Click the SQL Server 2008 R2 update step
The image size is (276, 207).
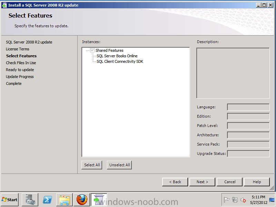(x=29, y=42)
